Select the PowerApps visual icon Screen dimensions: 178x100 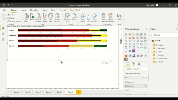134,51
